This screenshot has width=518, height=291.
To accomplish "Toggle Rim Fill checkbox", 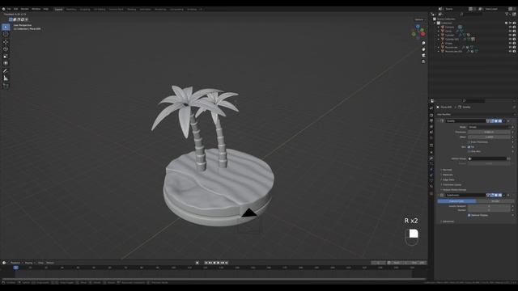I will coord(469,147).
